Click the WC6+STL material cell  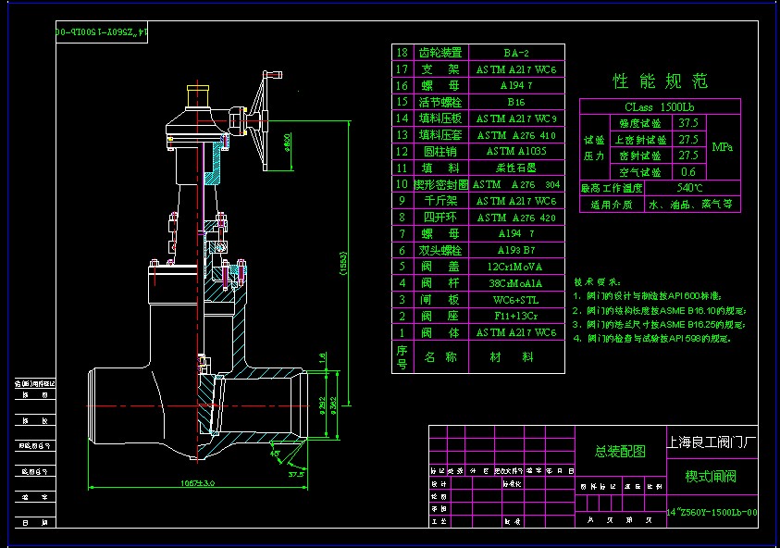pyautogui.click(x=516, y=300)
